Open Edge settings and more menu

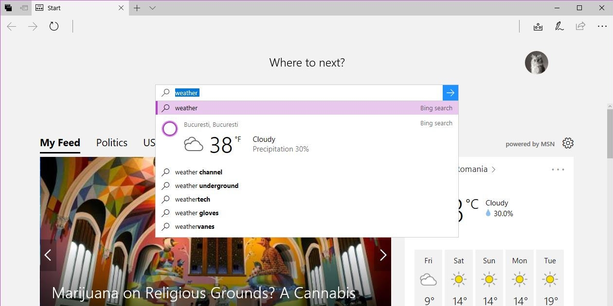602,26
